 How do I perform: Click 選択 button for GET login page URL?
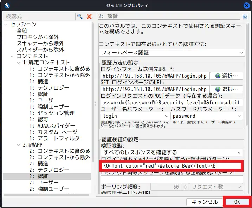point(226,89)
